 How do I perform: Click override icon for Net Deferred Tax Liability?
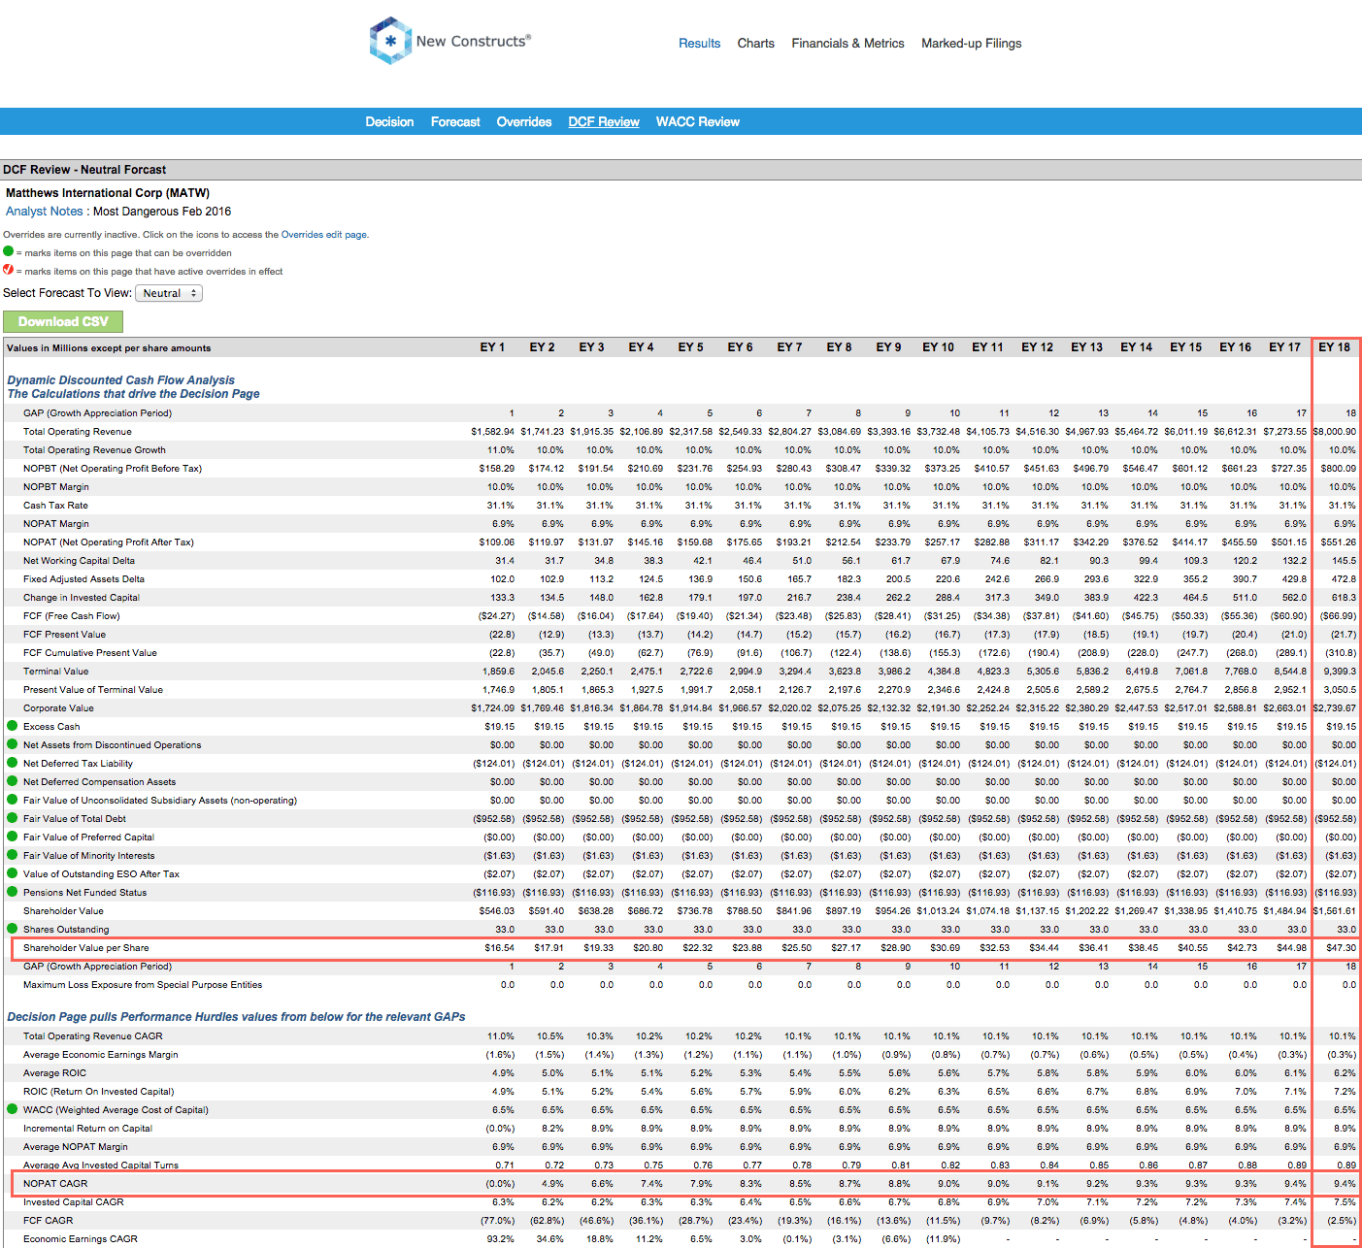pos(13,763)
